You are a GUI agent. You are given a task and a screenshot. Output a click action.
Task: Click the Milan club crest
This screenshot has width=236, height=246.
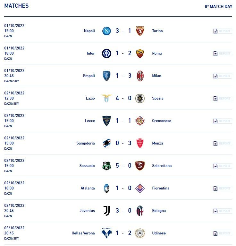[140, 76]
